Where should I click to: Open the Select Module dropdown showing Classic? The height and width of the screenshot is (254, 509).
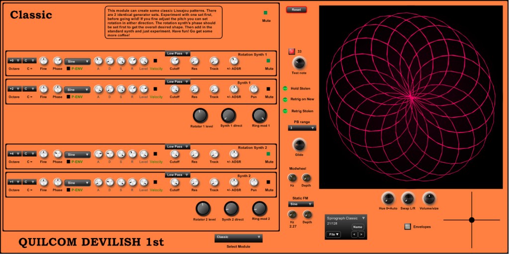pos(238,238)
